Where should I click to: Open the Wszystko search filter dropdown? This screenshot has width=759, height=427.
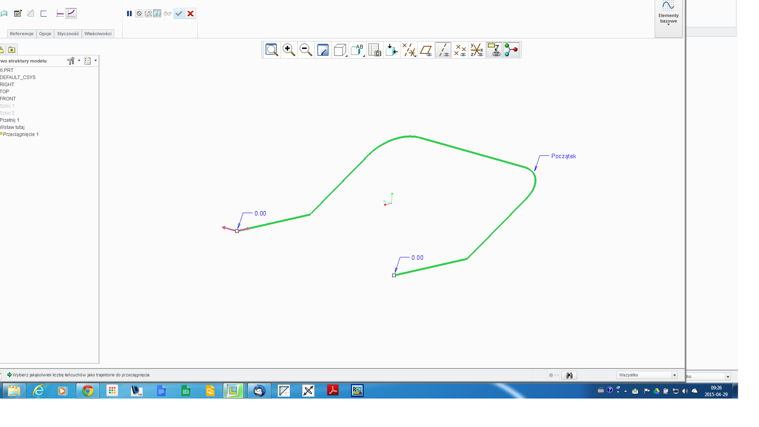(674, 375)
